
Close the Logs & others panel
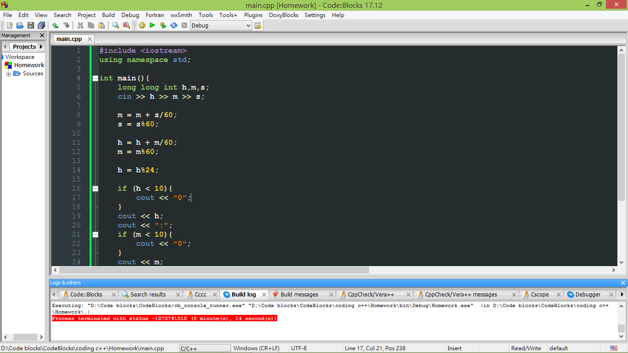click(623, 283)
